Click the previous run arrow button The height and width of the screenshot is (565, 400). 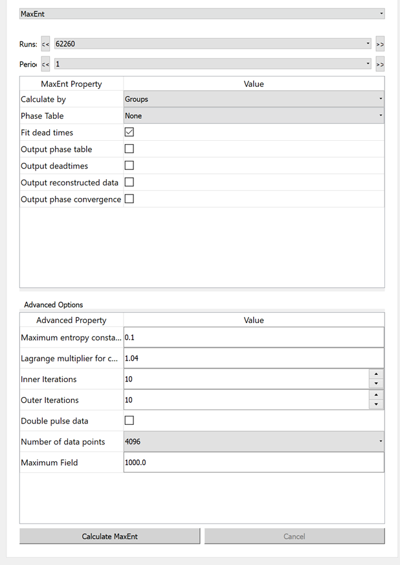(x=45, y=44)
